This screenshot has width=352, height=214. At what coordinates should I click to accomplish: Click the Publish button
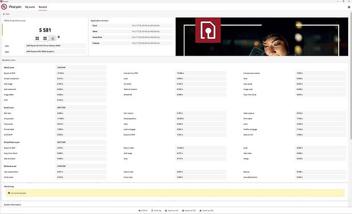point(144,211)
